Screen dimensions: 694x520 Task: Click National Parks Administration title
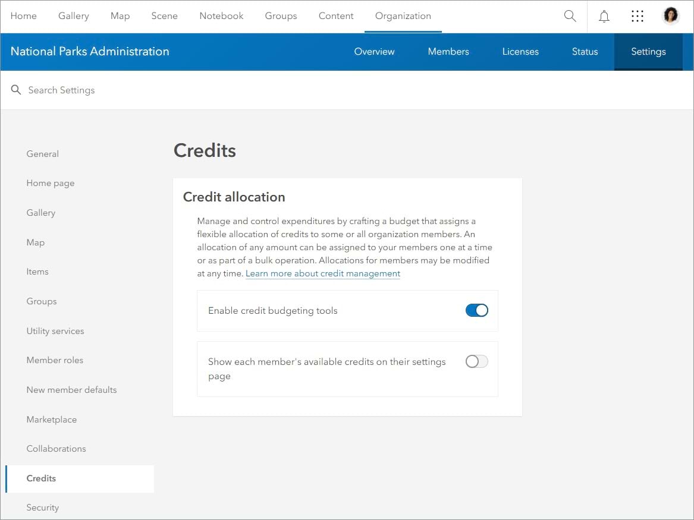[x=90, y=52]
